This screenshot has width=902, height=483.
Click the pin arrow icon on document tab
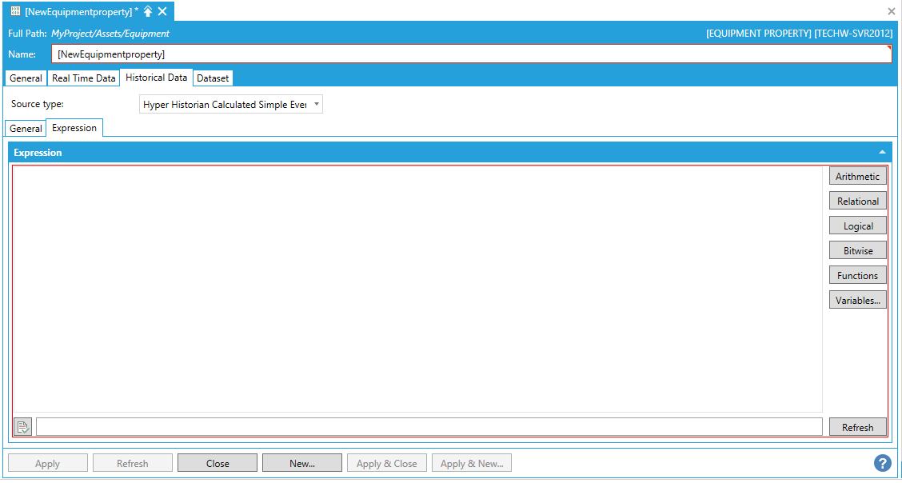[148, 11]
